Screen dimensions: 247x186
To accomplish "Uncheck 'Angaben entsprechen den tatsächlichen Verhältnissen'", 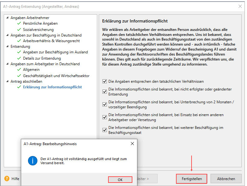I will tap(105, 81).
